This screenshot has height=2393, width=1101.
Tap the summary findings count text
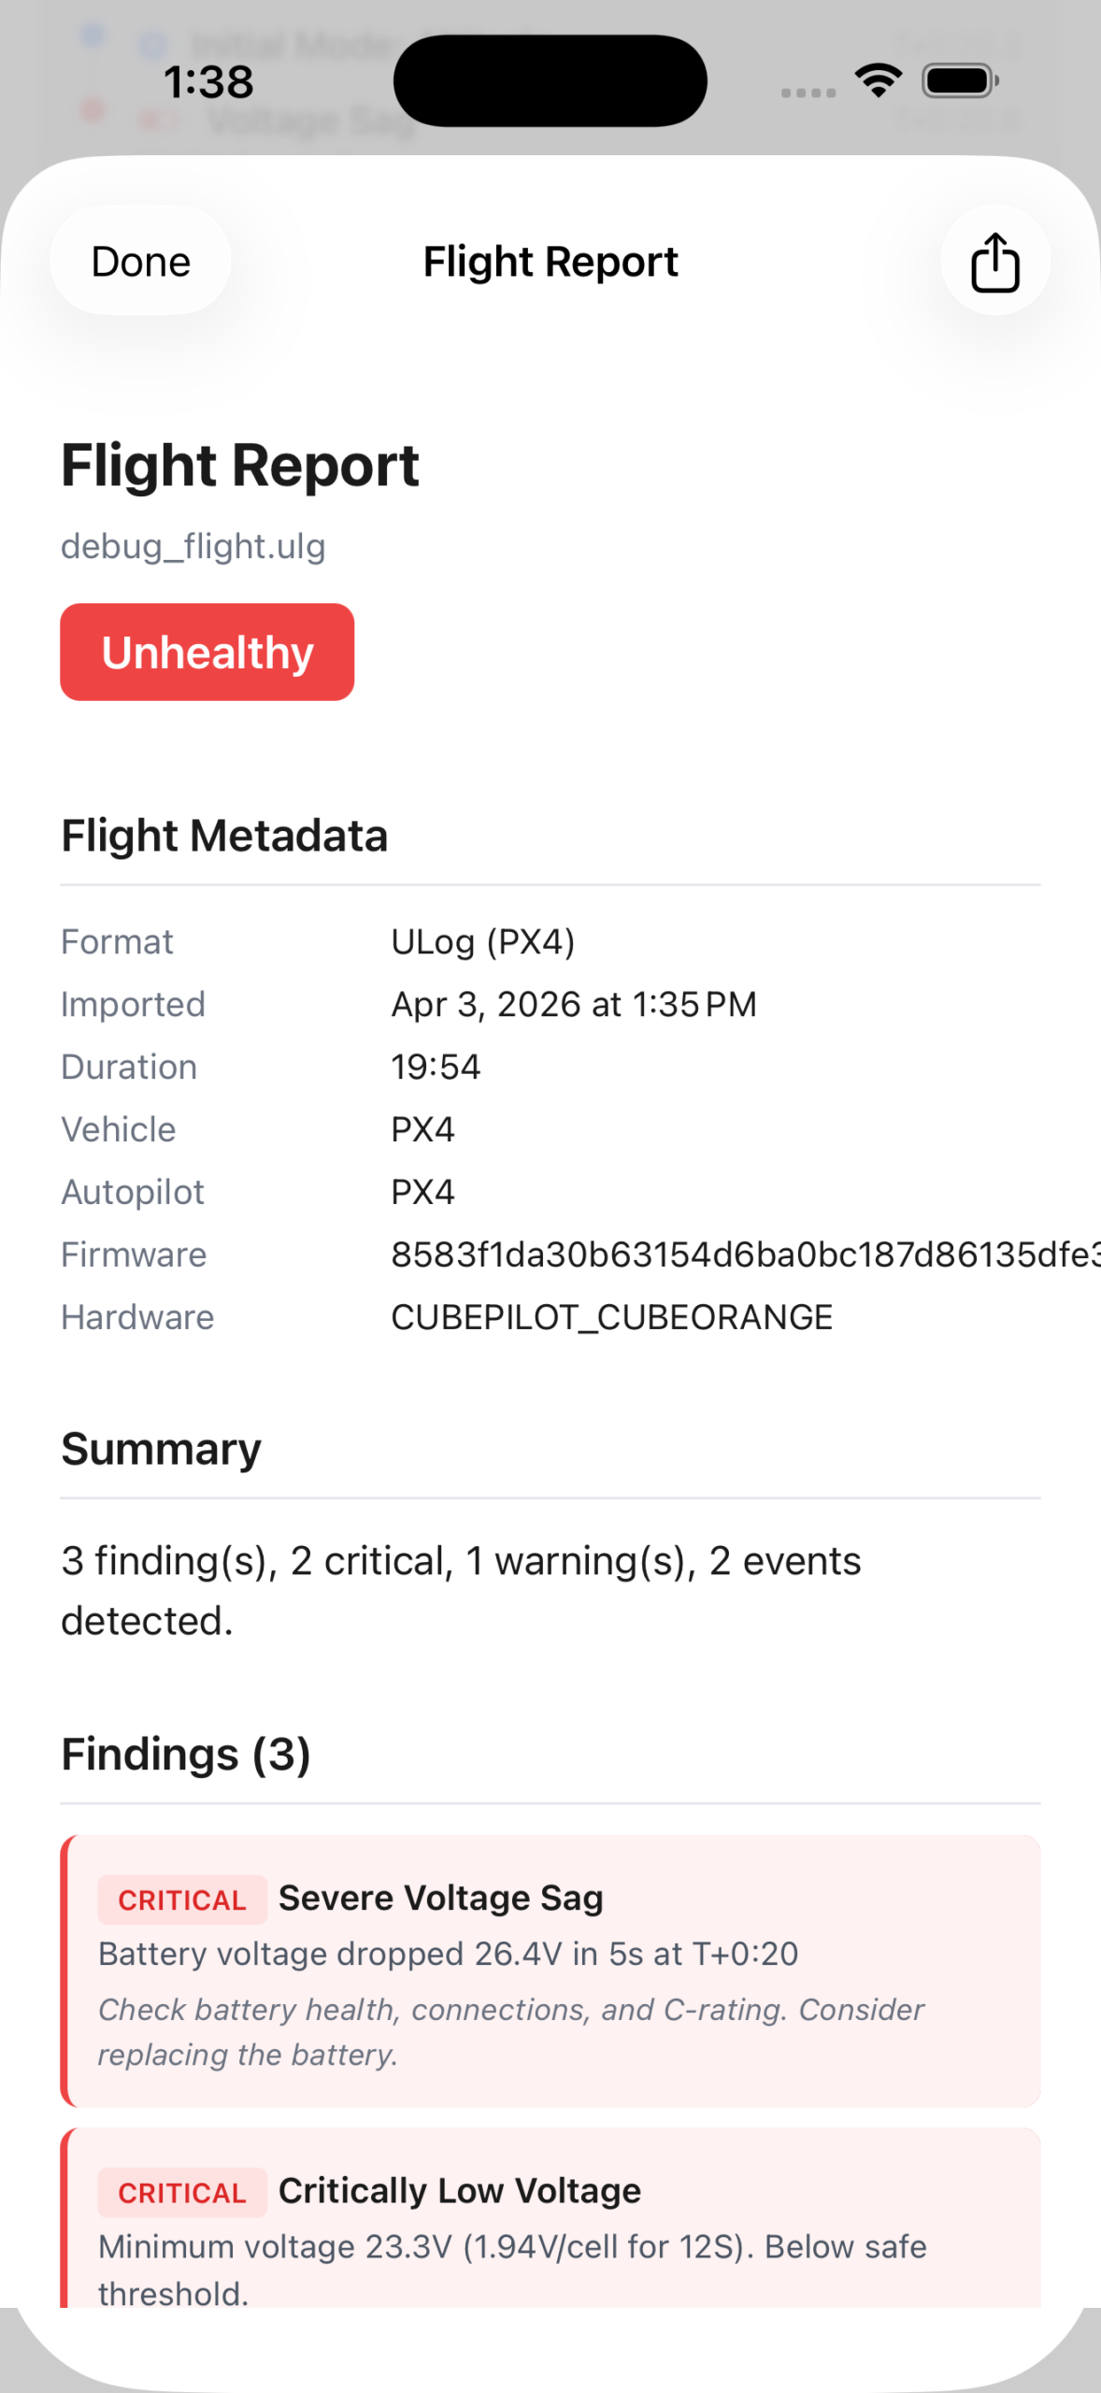pyautogui.click(x=461, y=1590)
